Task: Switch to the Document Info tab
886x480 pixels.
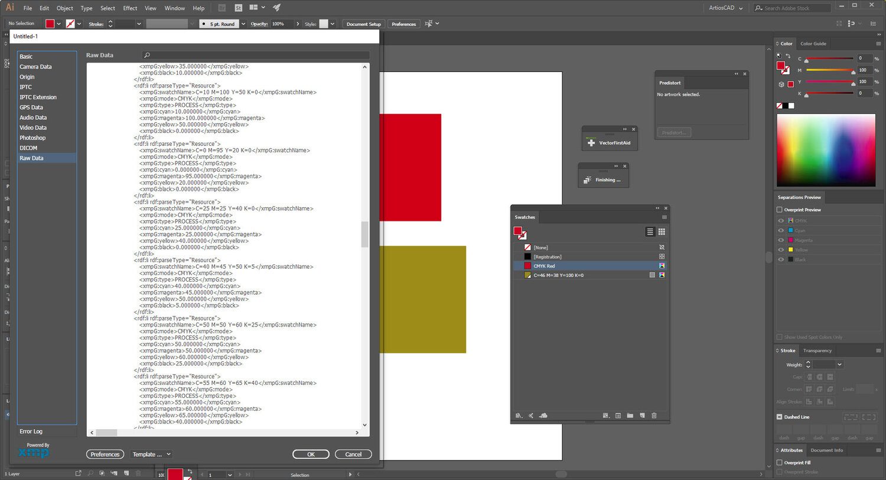Action: 827,450
